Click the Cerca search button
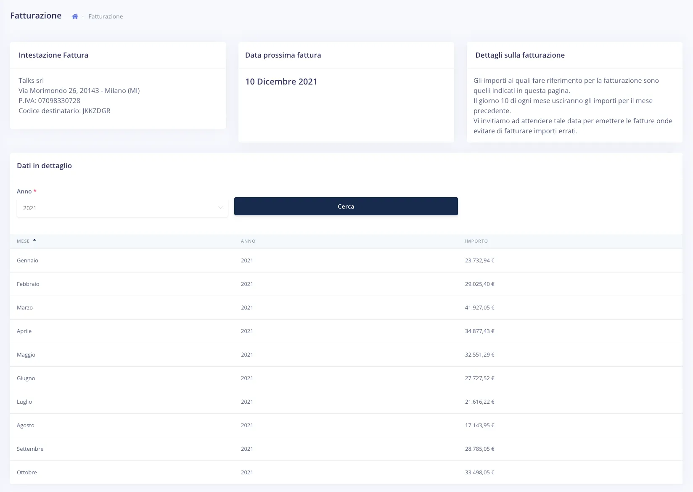The image size is (693, 492). click(346, 206)
